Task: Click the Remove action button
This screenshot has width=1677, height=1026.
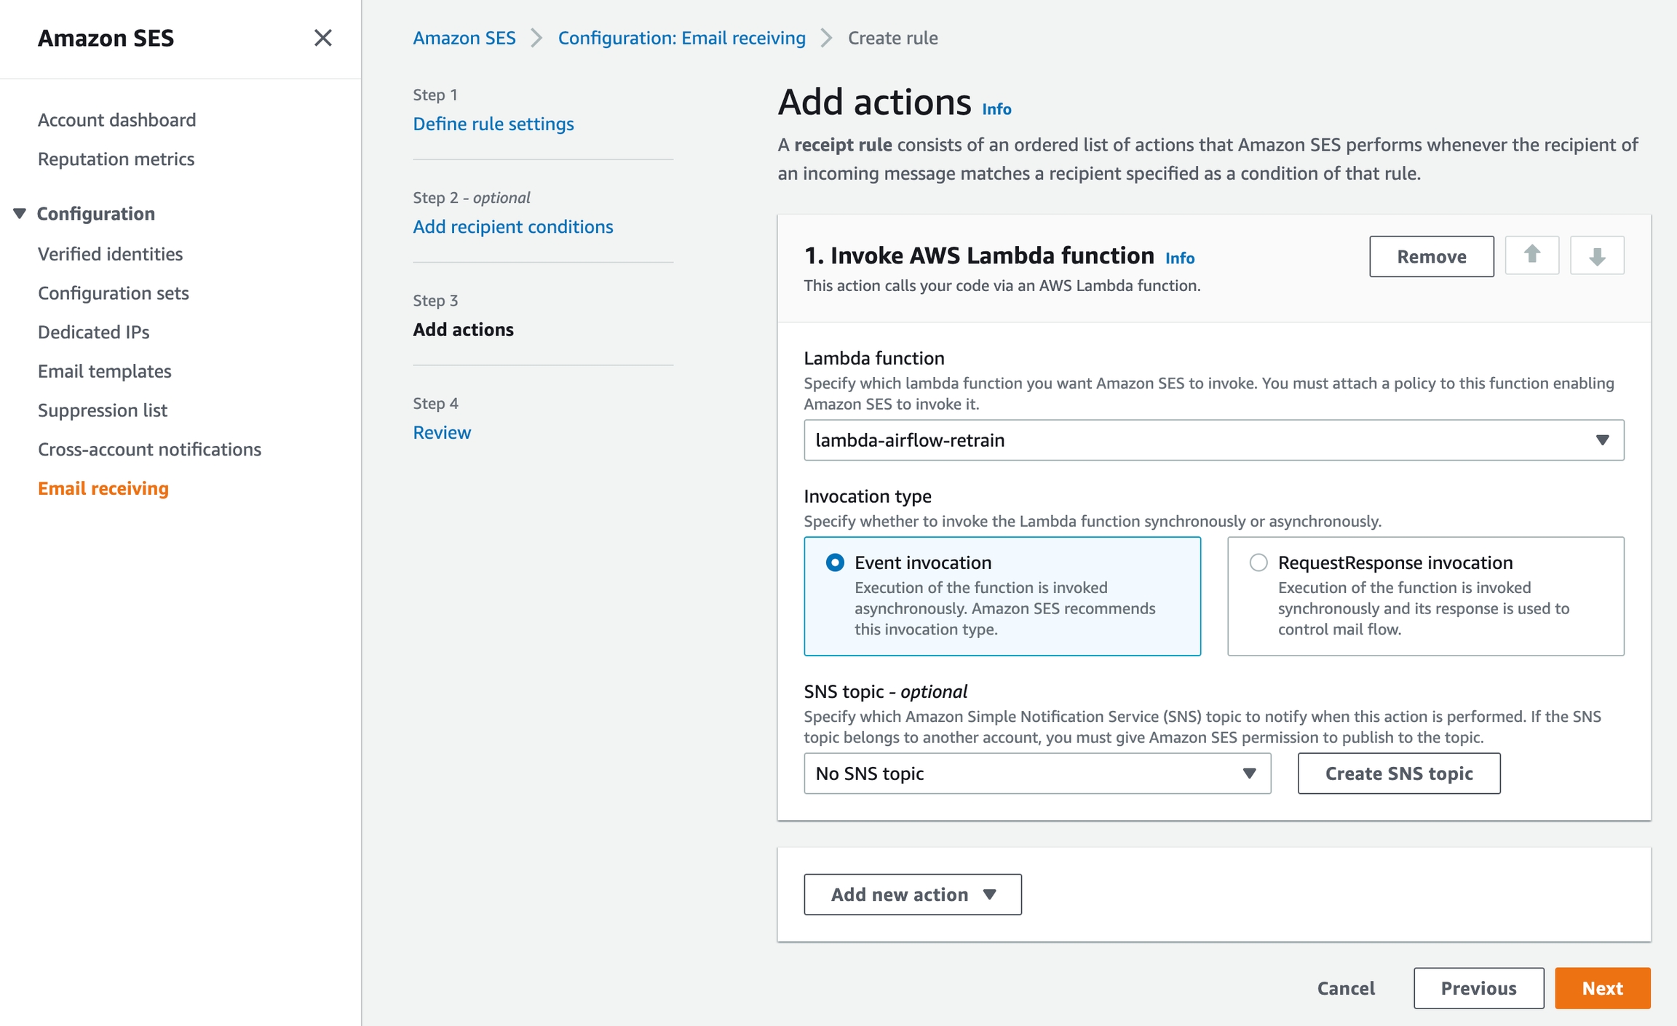Action: (x=1431, y=256)
